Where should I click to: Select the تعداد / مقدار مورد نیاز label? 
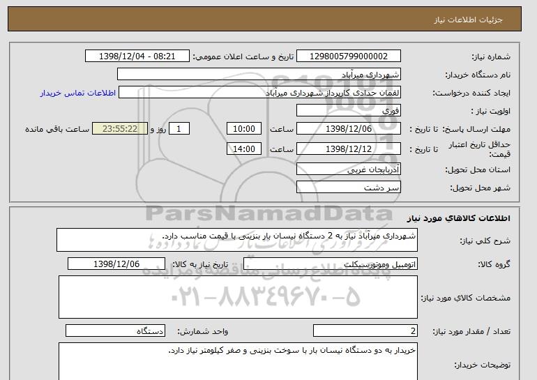pyautogui.click(x=471, y=331)
